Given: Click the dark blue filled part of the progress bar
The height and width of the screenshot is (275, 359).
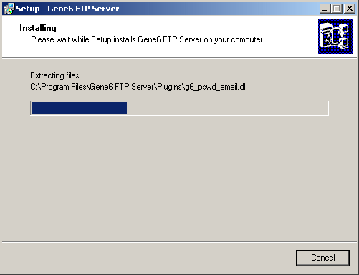Looking at the screenshot, I should click(79, 108).
